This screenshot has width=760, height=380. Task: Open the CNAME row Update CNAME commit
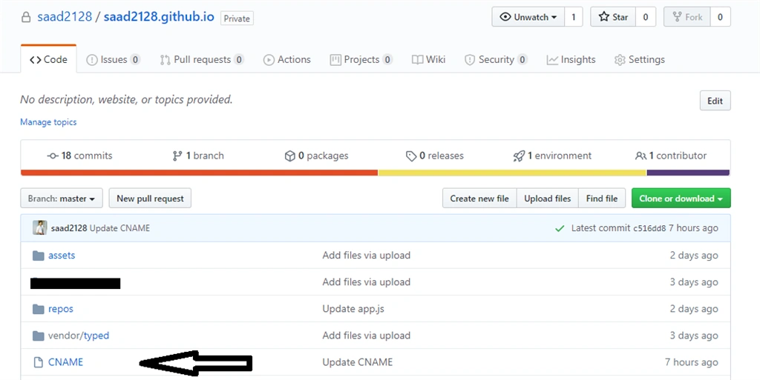click(x=358, y=362)
